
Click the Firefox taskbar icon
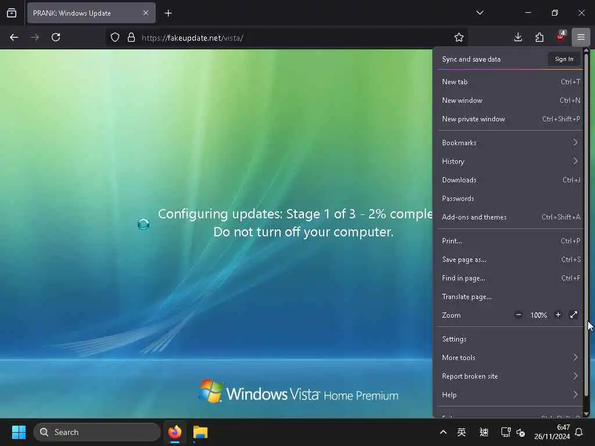(175, 432)
